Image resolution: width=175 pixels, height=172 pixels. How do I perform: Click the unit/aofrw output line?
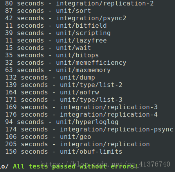(52, 92)
